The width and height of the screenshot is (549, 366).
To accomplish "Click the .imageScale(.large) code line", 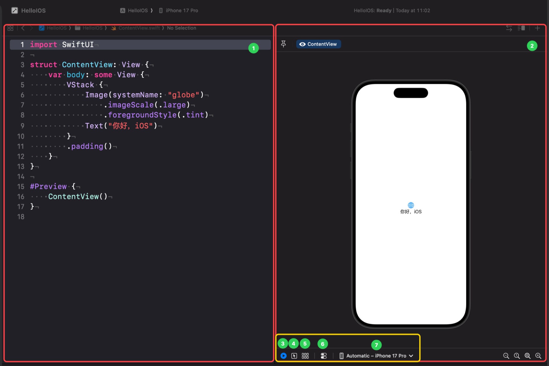I will (147, 105).
